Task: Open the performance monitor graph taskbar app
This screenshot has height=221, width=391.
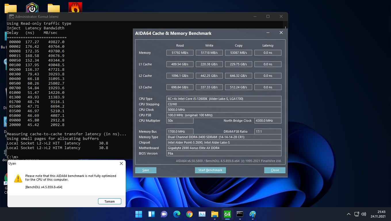Action: [x=202, y=214]
